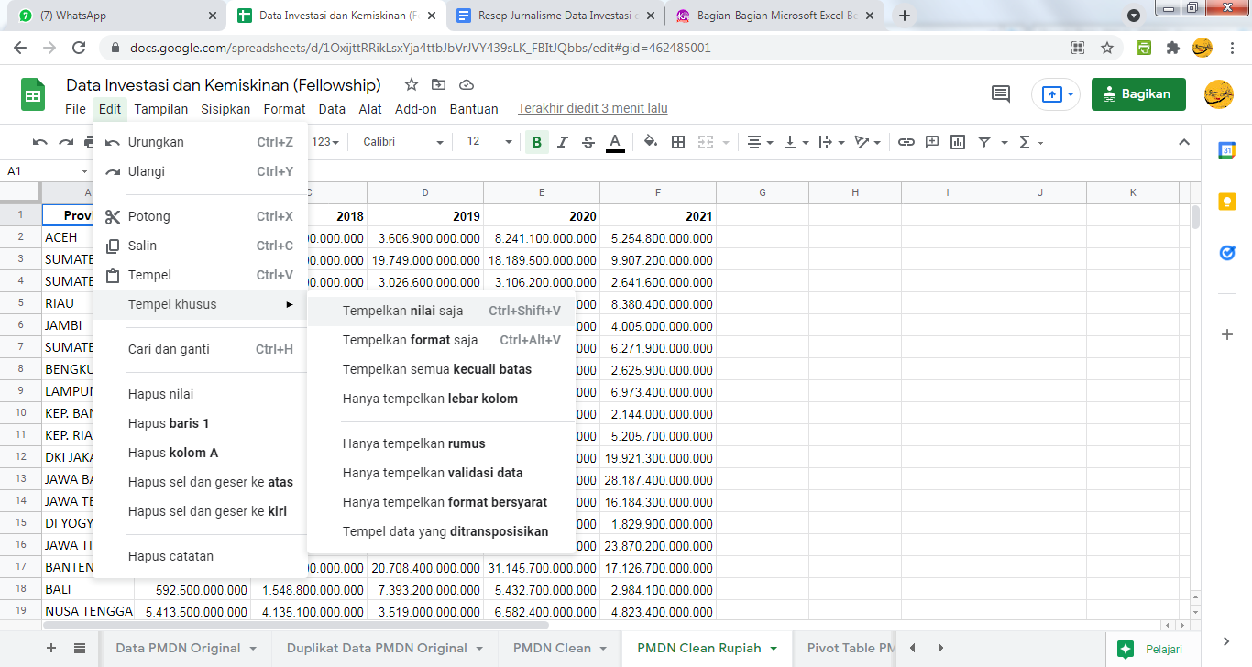Open the comment history icon
The height and width of the screenshot is (667, 1252).
coord(1001,93)
